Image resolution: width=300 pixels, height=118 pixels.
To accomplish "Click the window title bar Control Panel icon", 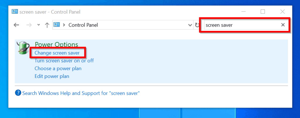I will point(15,12).
